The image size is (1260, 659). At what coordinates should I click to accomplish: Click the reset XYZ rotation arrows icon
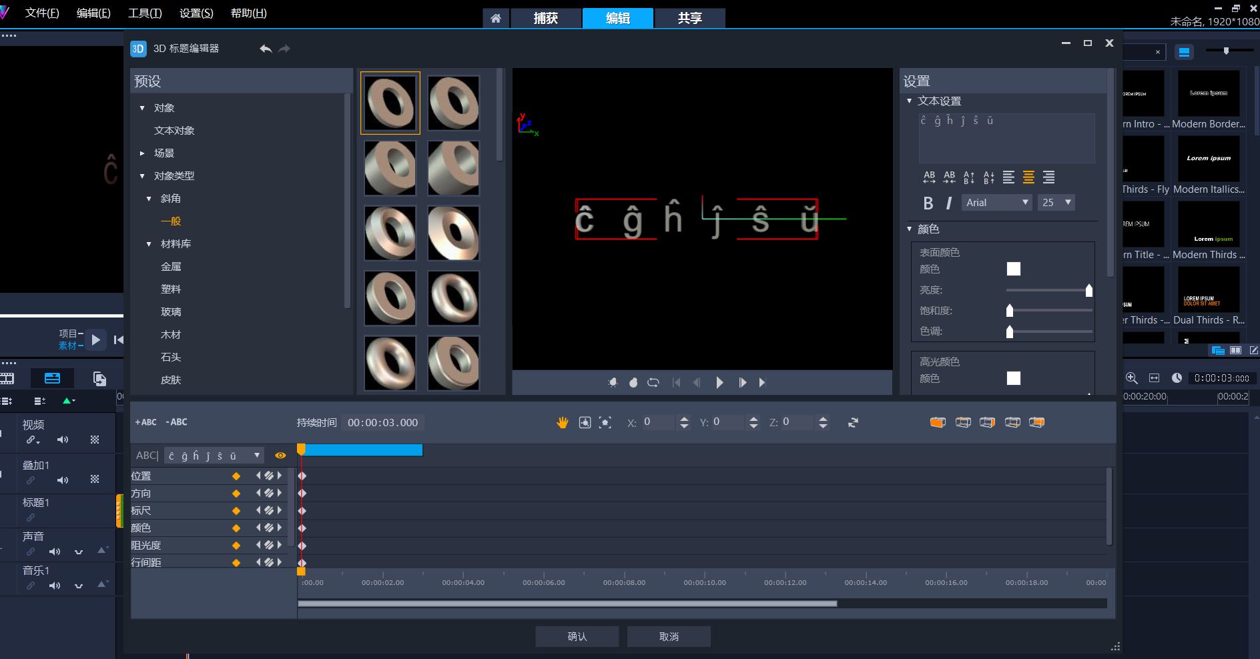click(x=853, y=423)
